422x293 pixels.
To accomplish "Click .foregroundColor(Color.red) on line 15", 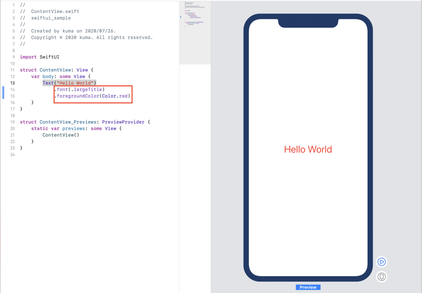I will point(92,96).
